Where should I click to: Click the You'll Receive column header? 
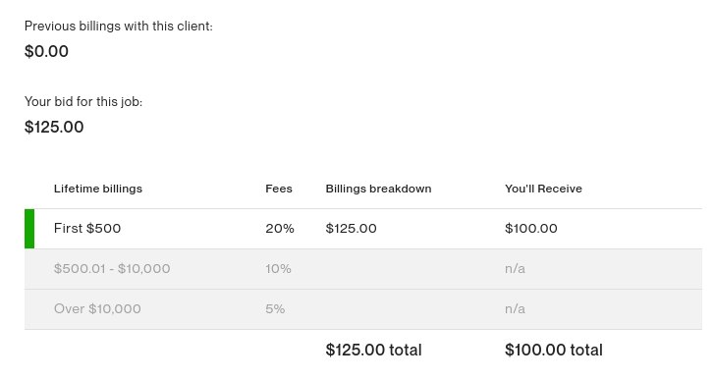point(543,189)
